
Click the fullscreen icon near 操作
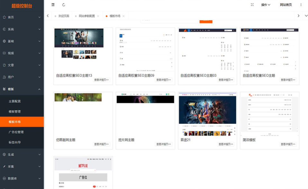click(x=252, y=5)
